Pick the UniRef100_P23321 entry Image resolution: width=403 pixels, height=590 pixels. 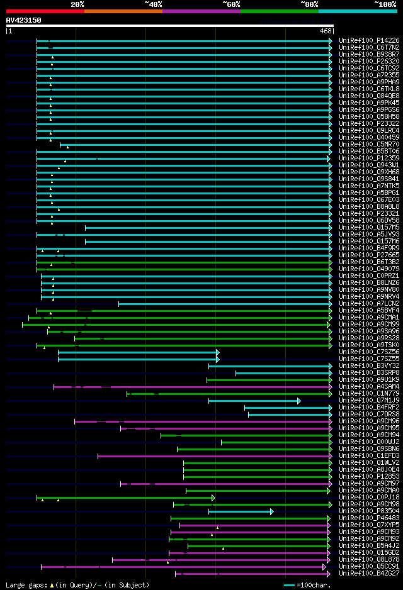pos(369,214)
